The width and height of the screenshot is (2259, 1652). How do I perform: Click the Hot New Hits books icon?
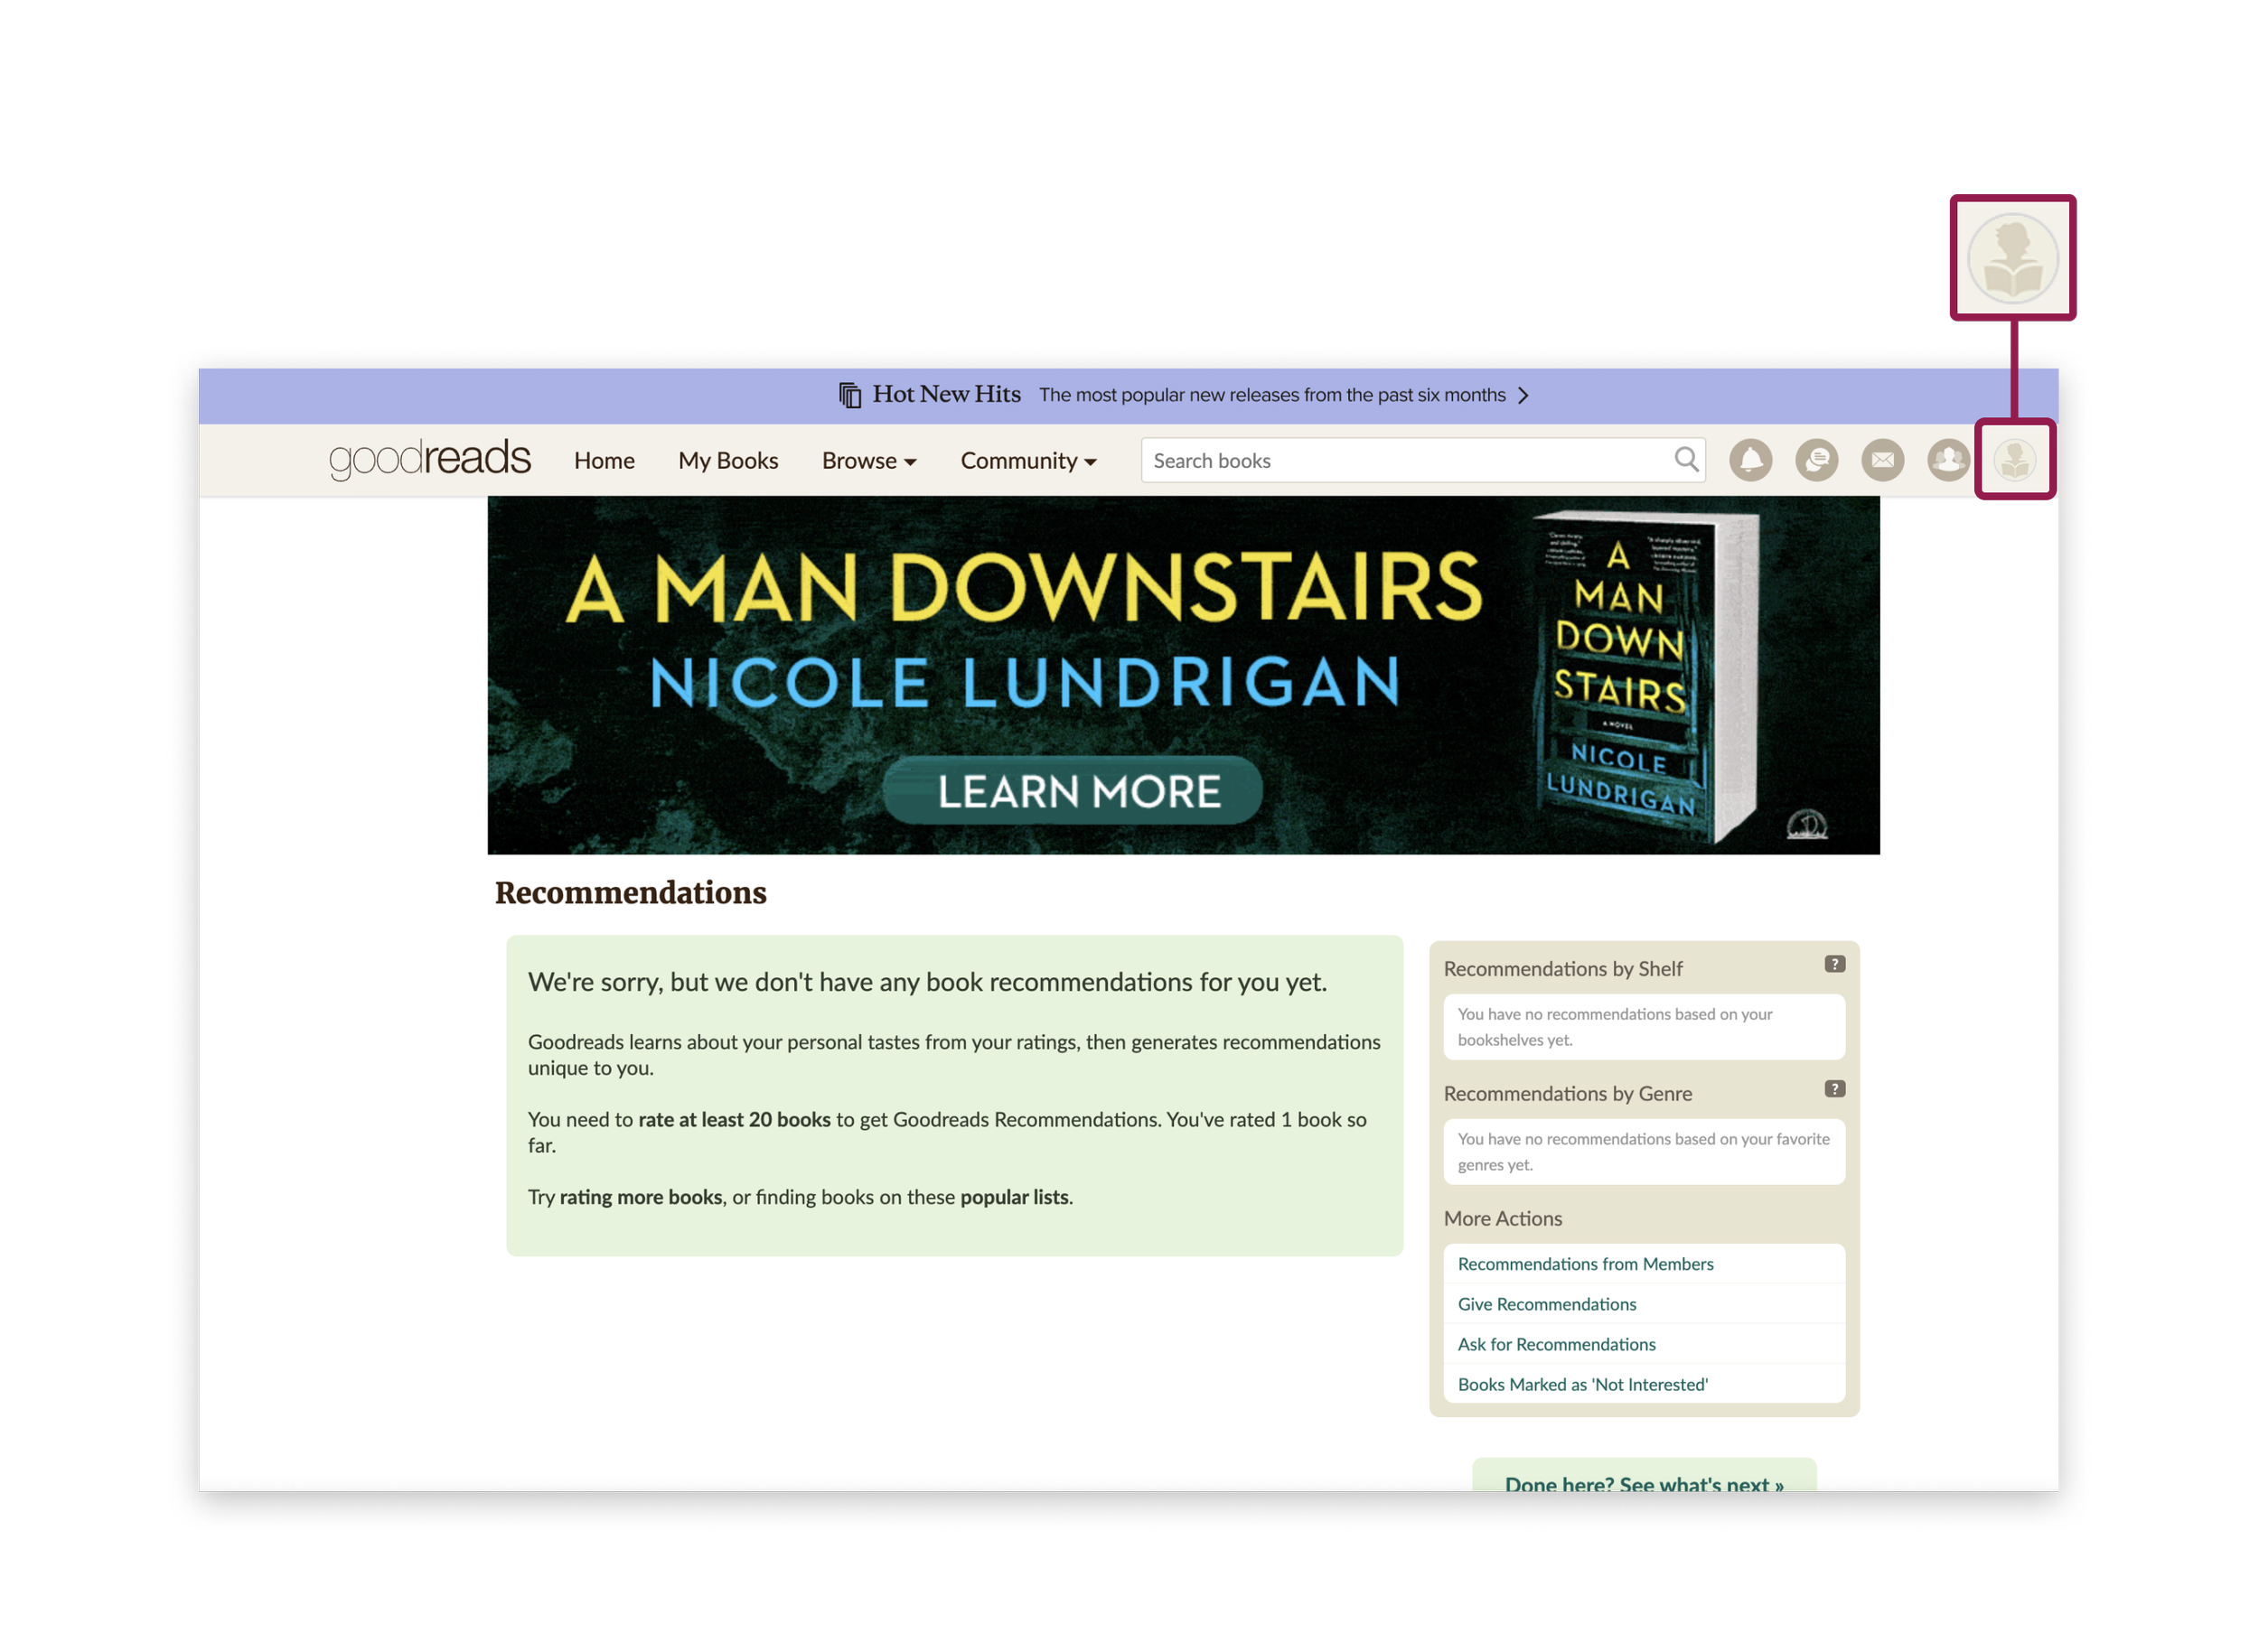pos(849,395)
